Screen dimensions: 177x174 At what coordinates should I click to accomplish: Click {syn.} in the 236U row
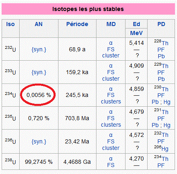(39, 142)
